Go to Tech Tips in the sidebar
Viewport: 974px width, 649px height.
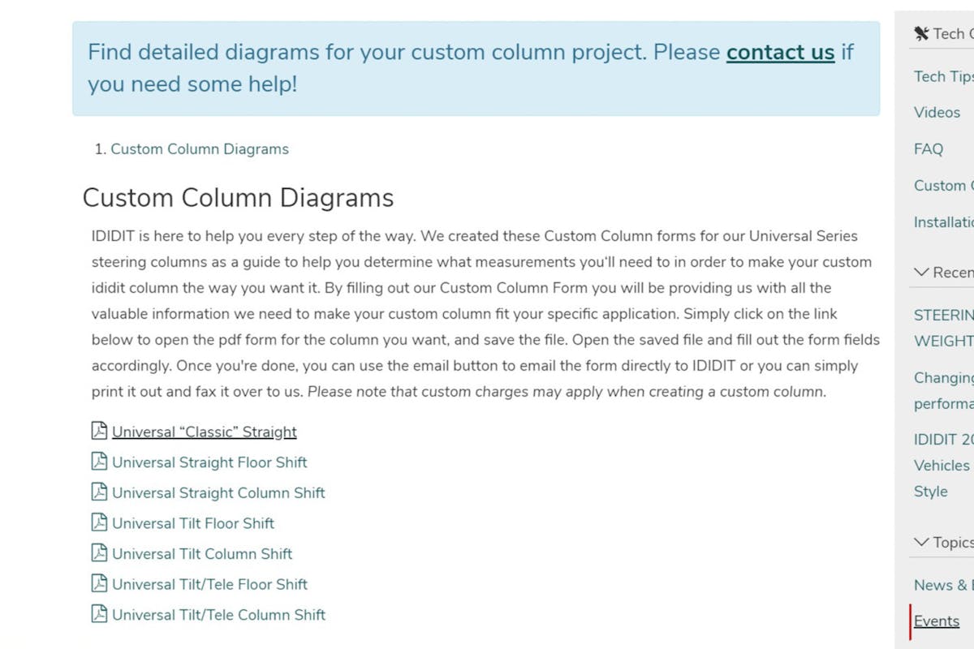click(943, 76)
